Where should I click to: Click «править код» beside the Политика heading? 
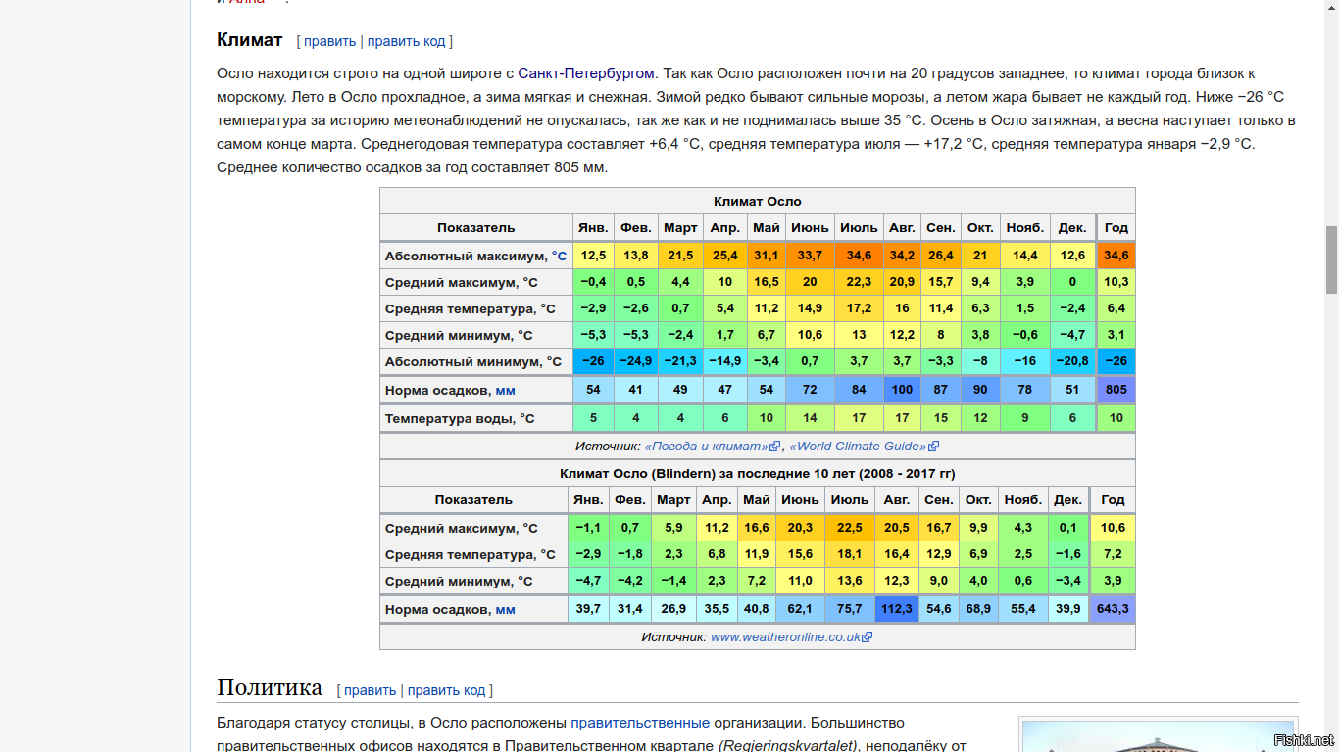446,690
